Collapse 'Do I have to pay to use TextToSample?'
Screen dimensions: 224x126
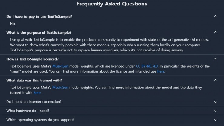[39, 16]
